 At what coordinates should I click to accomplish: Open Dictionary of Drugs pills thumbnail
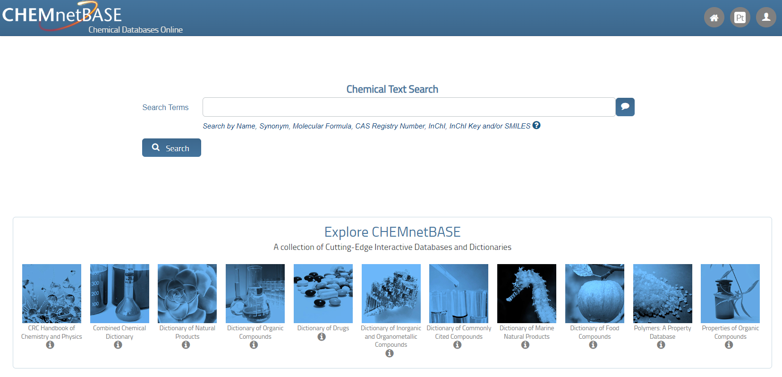323,293
